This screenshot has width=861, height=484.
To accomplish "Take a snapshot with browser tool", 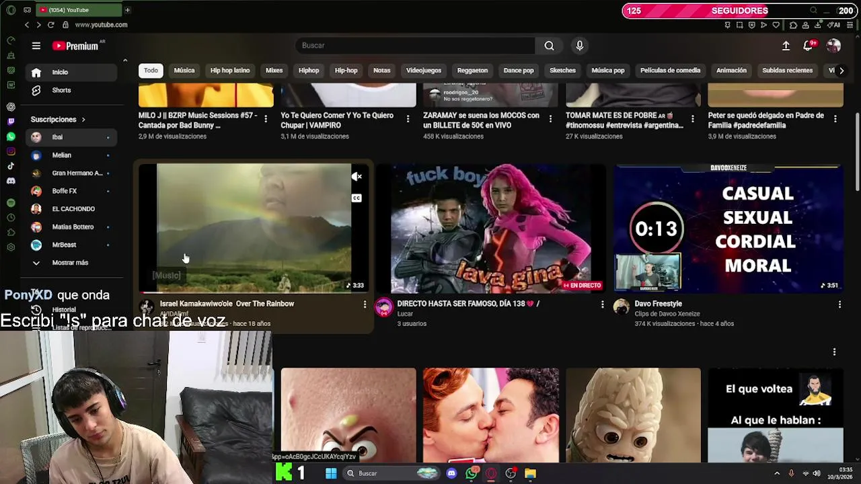I will pyautogui.click(x=739, y=25).
